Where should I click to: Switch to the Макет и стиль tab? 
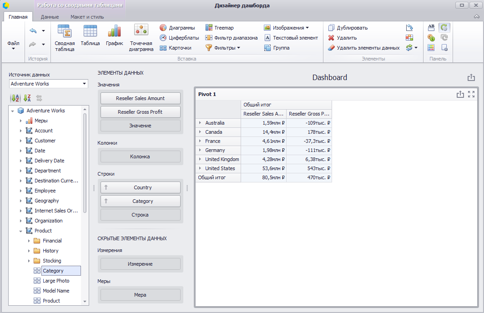87,17
